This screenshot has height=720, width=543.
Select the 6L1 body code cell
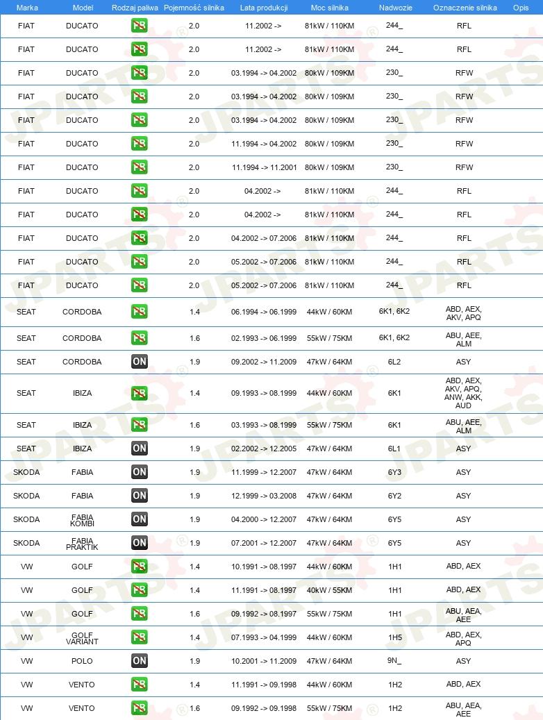(x=394, y=449)
